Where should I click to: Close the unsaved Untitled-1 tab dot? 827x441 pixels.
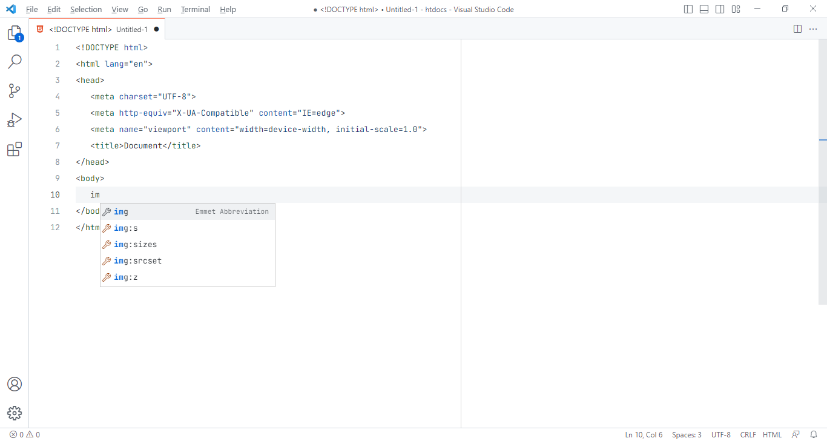coord(156,29)
